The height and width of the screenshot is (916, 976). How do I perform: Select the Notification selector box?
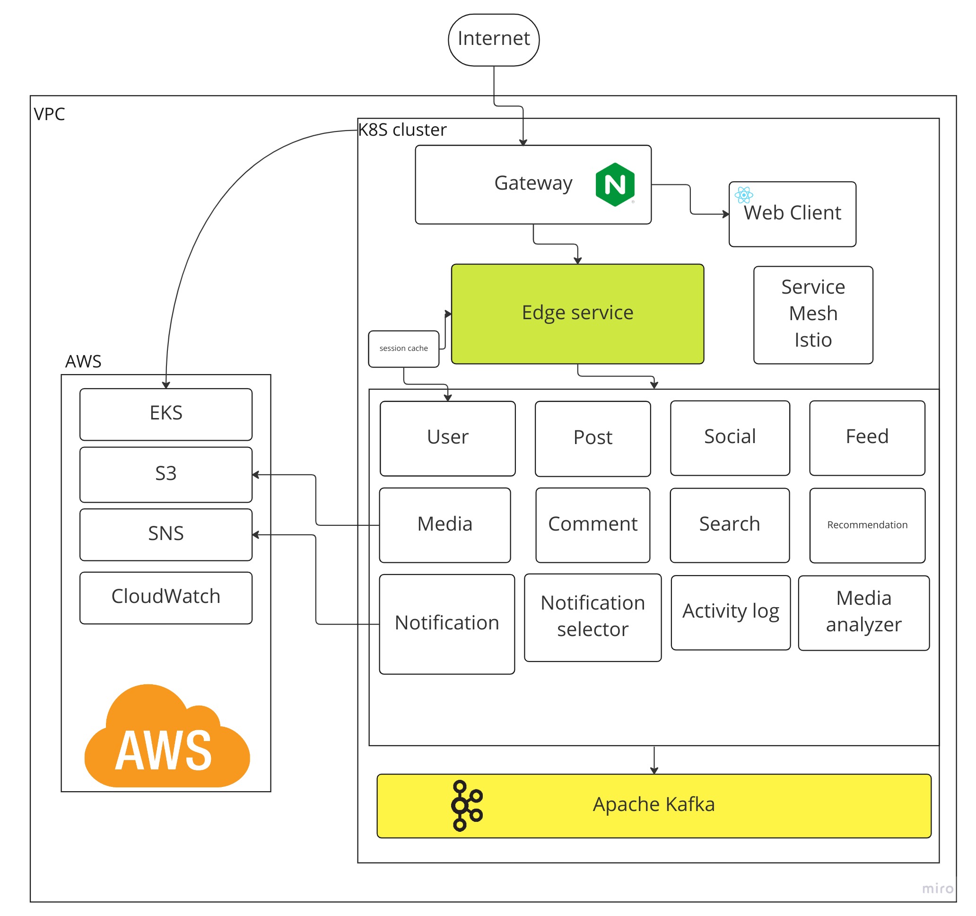(x=593, y=617)
